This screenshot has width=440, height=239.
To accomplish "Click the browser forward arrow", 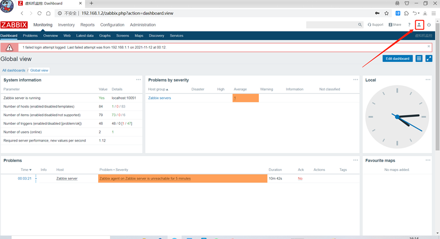I will point(31,13).
